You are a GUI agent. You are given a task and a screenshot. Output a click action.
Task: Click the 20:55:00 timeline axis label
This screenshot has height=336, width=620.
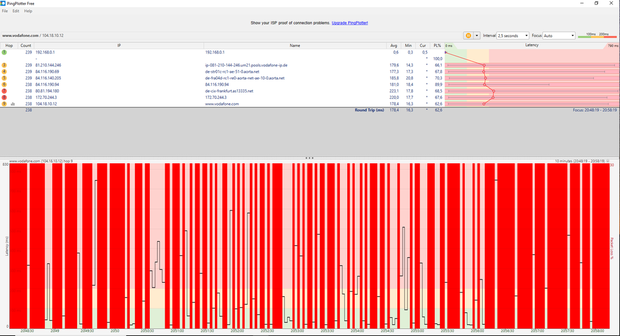tap(417, 331)
